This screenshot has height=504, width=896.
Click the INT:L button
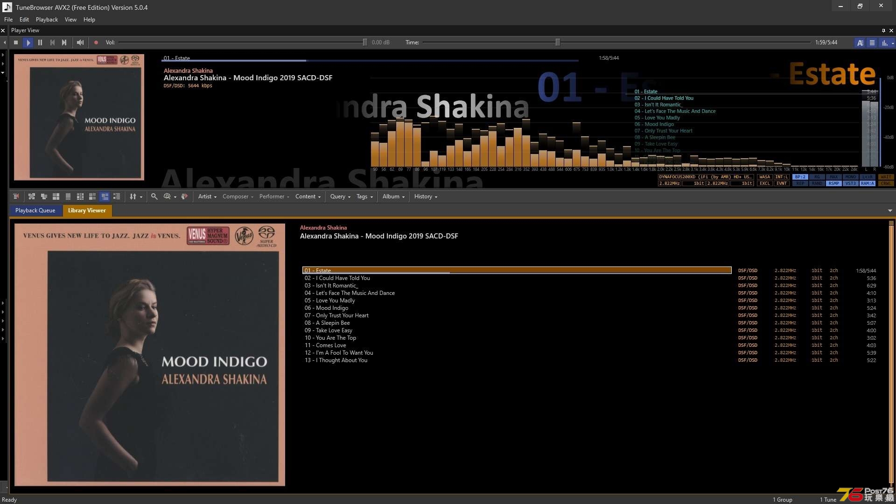(781, 177)
